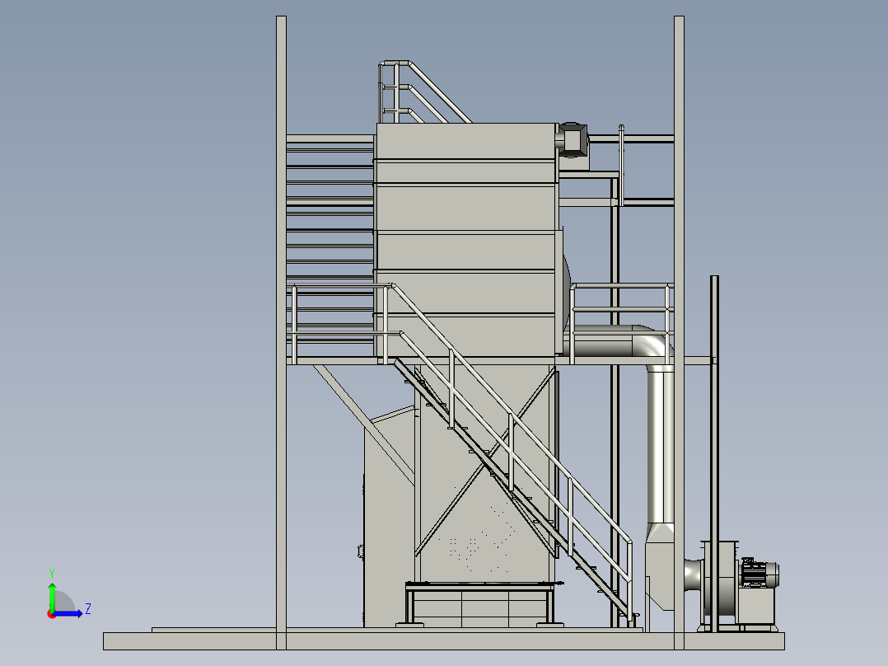Click the red origin ball of the triad
The height and width of the screenshot is (666, 888).
(52, 614)
